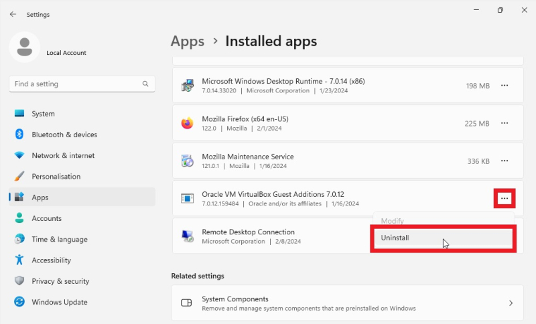This screenshot has width=536, height=324.
Task: Click the Privacy & security shield icon
Action: coord(19,280)
